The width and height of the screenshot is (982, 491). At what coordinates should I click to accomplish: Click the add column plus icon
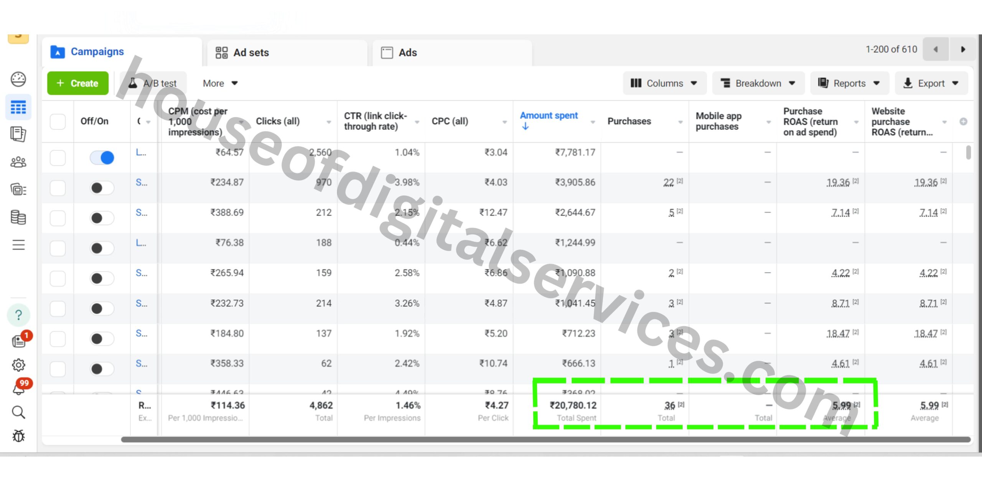[x=963, y=122]
